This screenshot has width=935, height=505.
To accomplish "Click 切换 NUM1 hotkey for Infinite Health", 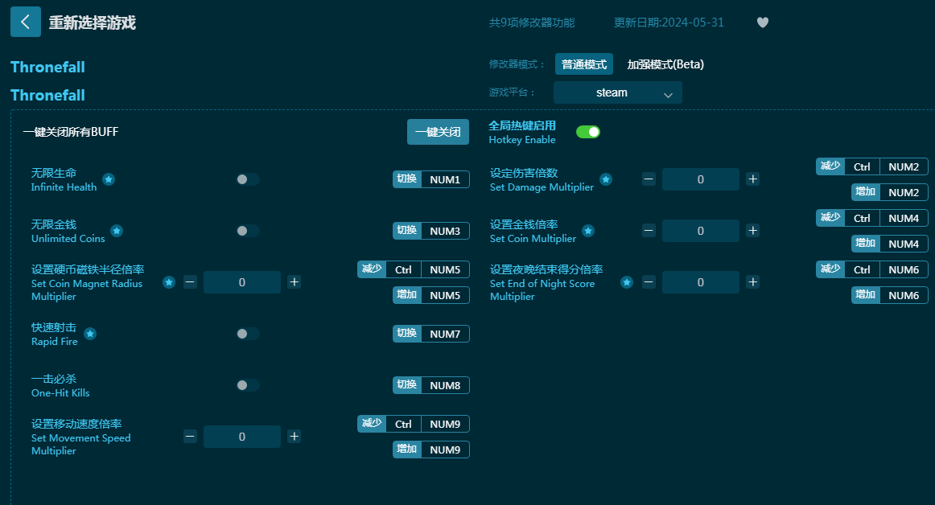I will click(x=431, y=179).
